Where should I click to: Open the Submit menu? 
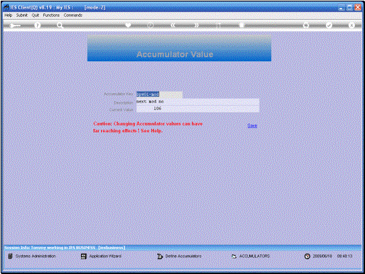(22, 15)
